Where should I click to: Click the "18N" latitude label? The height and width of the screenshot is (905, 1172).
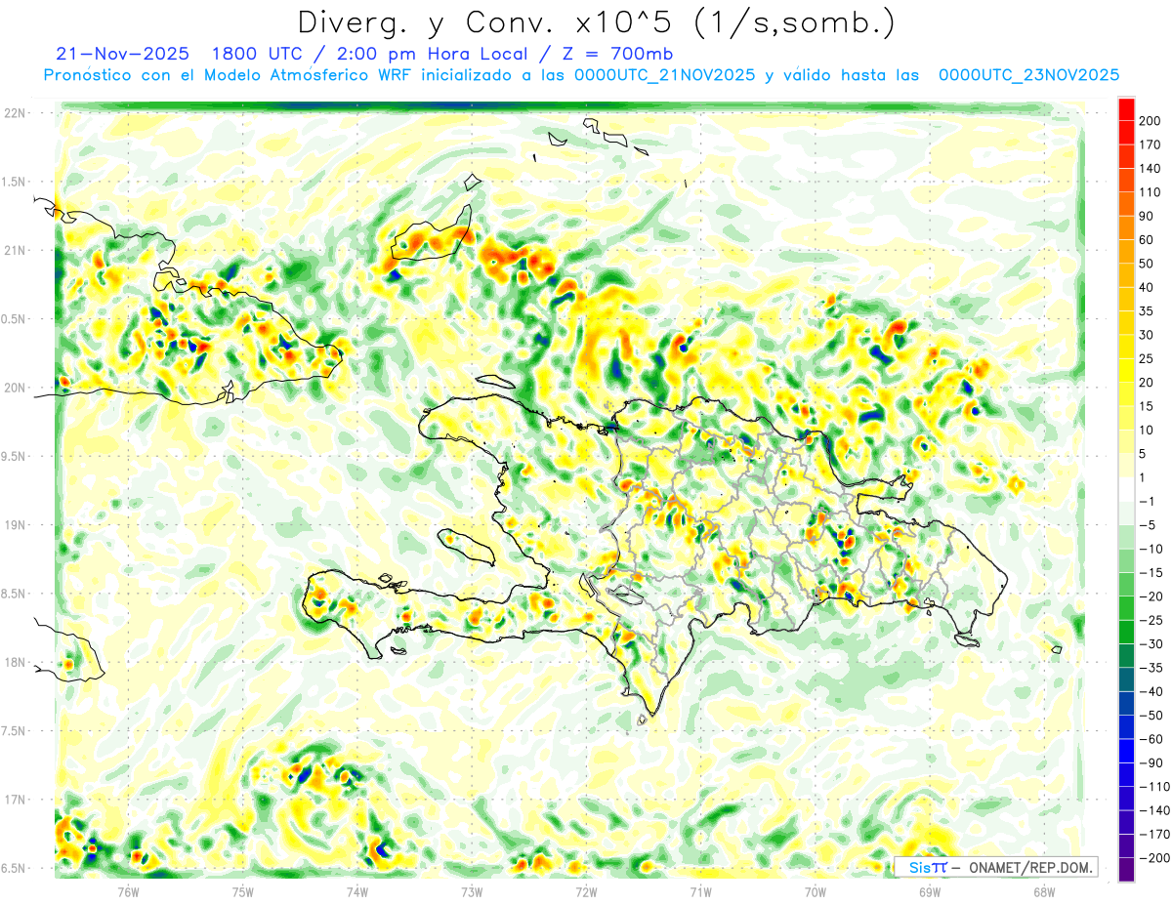click(x=15, y=663)
